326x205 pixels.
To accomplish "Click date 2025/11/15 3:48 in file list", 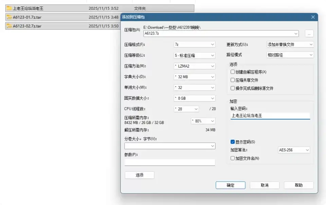I will pos(104,17).
